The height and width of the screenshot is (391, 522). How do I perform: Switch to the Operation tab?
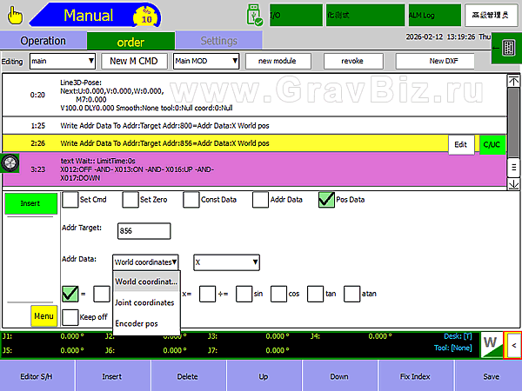coord(43,41)
